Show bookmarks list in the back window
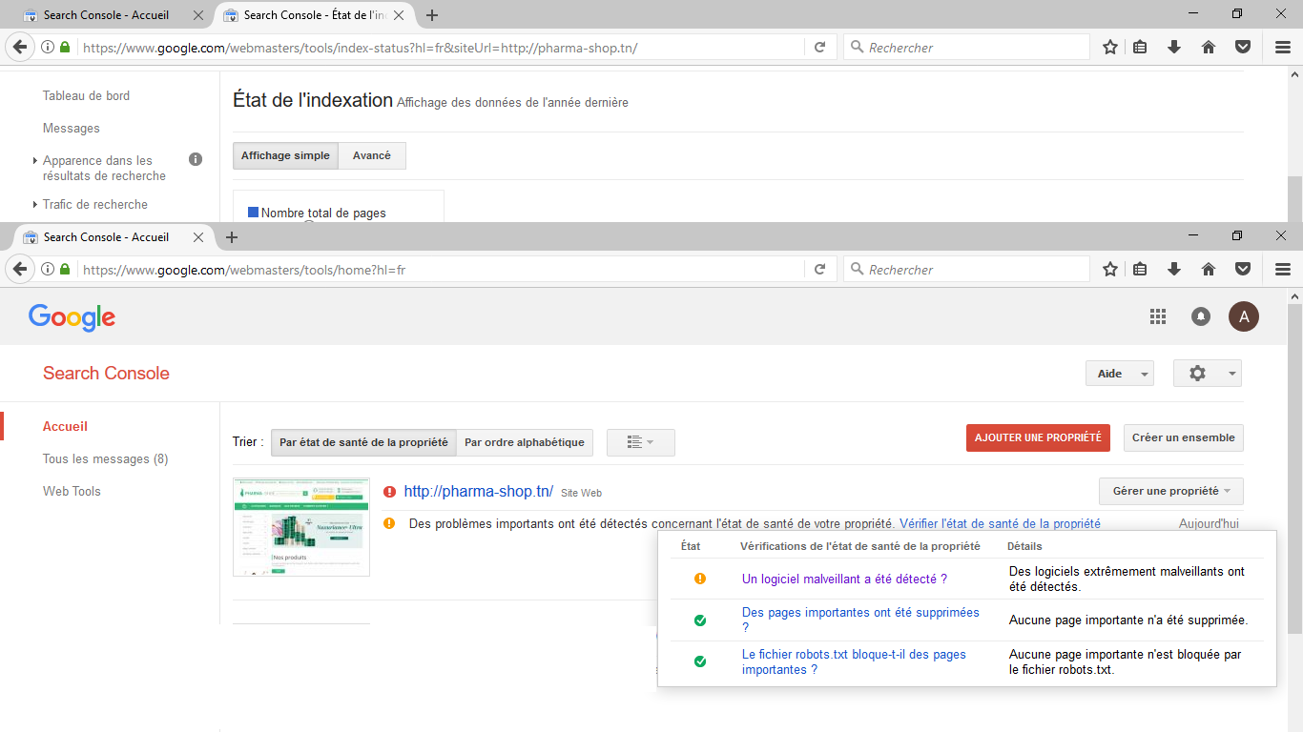This screenshot has height=732, width=1303. (1140, 48)
